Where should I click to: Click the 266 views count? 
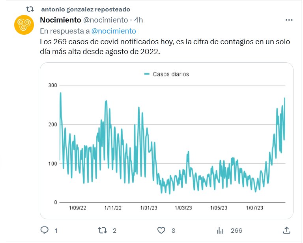[236, 230]
